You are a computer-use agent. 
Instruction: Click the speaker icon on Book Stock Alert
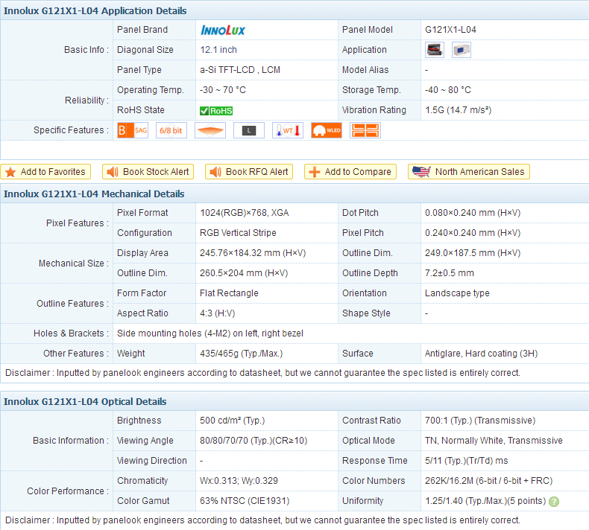pyautogui.click(x=113, y=172)
